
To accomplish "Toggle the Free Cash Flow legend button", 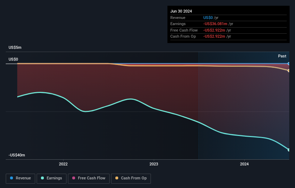I will (89, 178).
